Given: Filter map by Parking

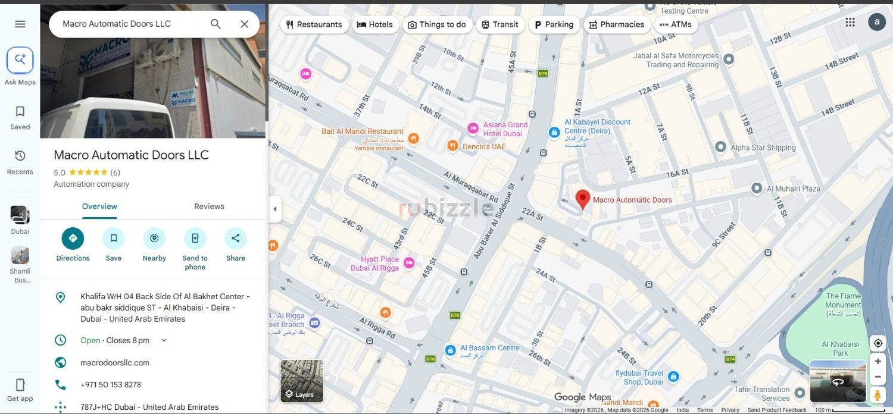Looking at the screenshot, I should (x=554, y=24).
